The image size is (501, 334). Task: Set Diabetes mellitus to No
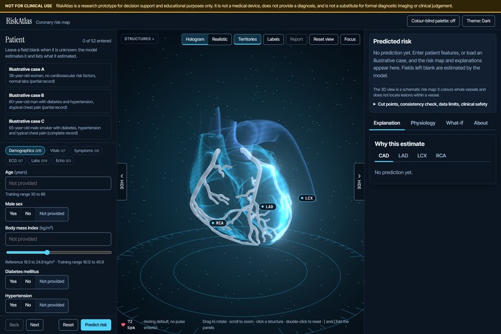(28, 282)
